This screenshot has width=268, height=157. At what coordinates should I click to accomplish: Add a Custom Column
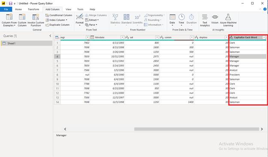(x=22, y=20)
